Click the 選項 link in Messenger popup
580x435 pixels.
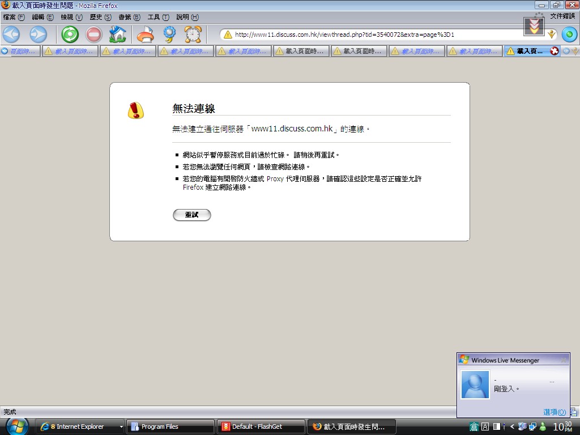click(555, 412)
